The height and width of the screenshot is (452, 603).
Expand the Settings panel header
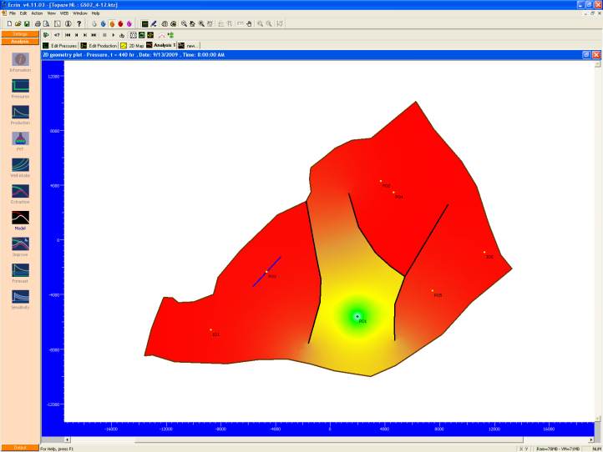[20, 34]
